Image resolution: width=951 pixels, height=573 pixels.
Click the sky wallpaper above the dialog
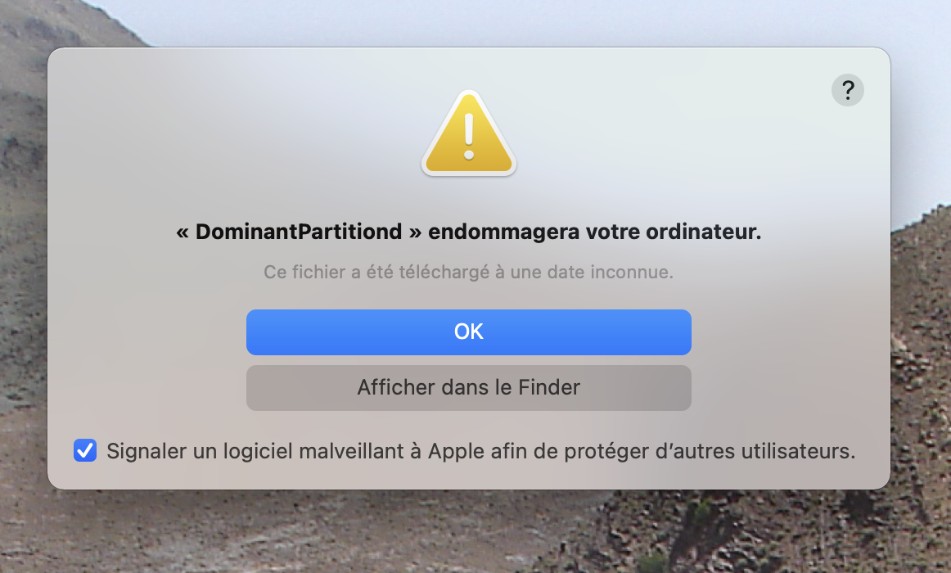(491, 20)
